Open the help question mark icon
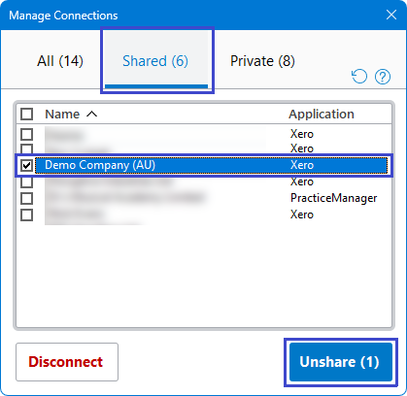The image size is (407, 396). click(383, 77)
